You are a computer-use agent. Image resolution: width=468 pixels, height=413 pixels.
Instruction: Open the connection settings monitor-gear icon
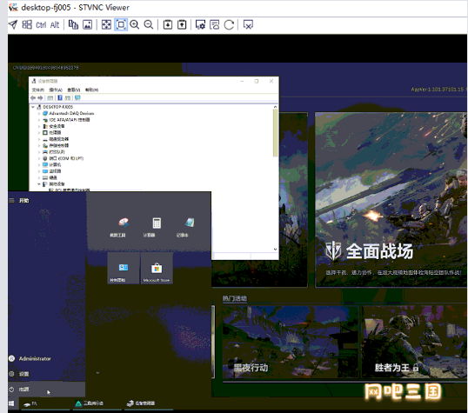click(200, 24)
